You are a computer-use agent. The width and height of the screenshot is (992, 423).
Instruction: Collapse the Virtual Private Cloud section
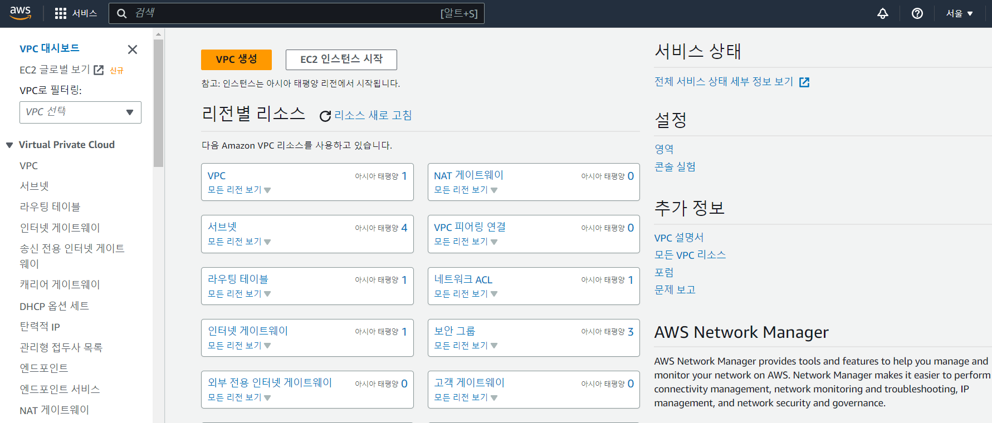[x=9, y=145]
